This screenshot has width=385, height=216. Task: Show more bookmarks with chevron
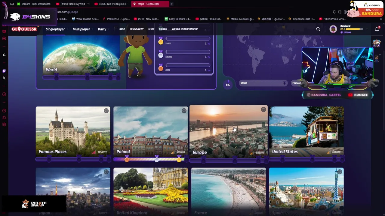coord(381,19)
